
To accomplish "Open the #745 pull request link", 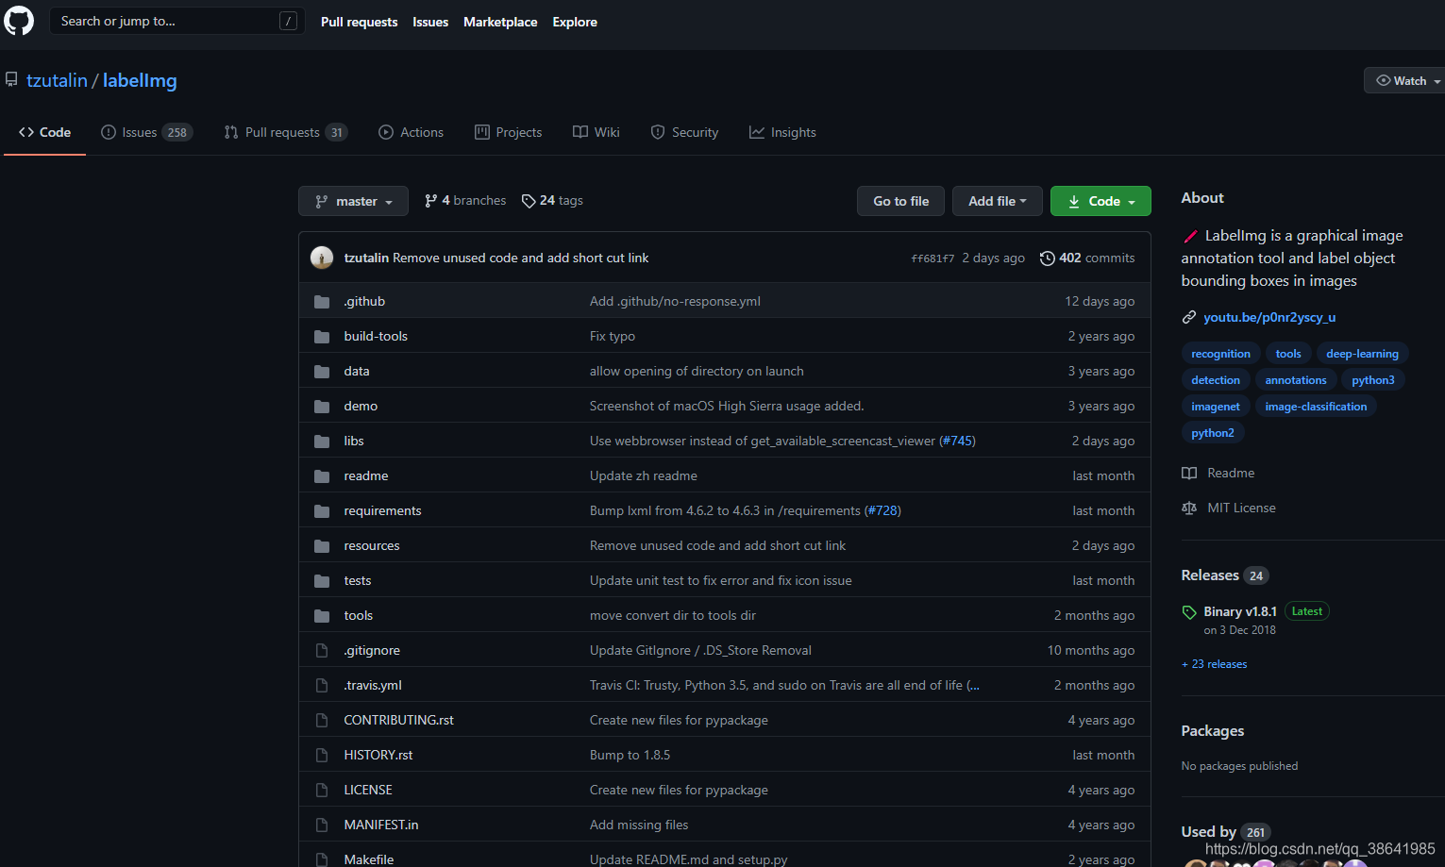I will pos(957,441).
